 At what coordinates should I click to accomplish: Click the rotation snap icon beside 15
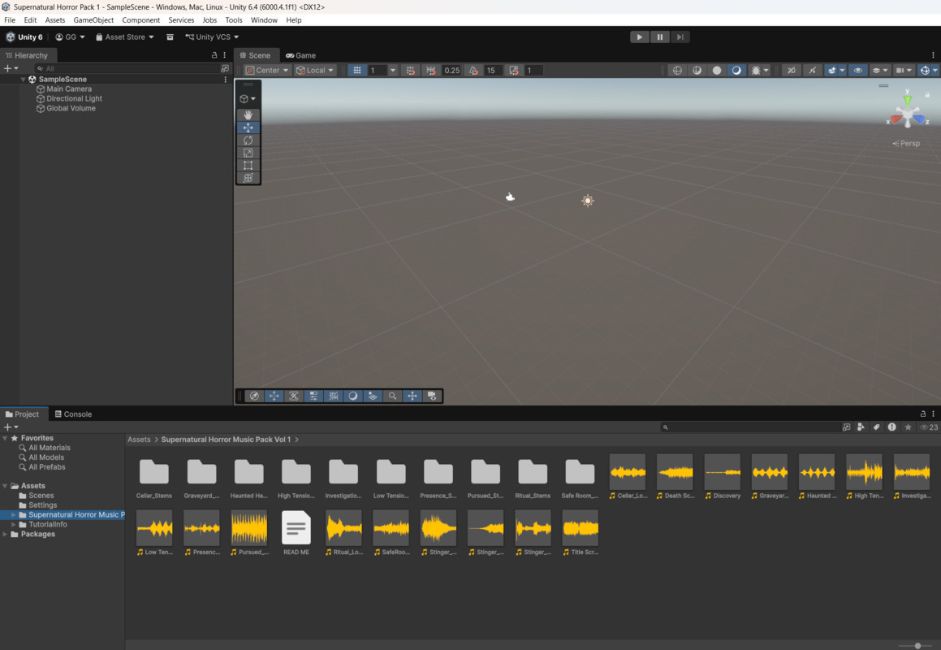[473, 71]
